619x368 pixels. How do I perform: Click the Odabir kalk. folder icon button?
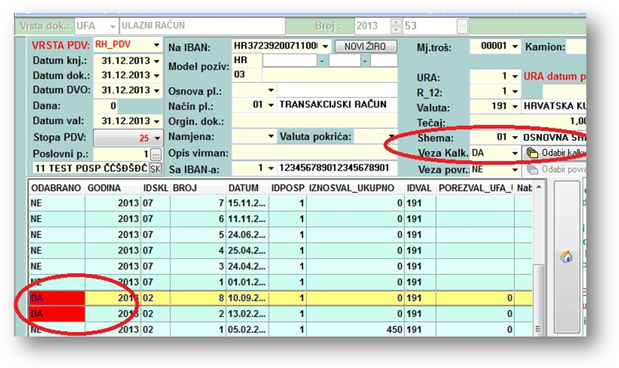[x=554, y=153]
